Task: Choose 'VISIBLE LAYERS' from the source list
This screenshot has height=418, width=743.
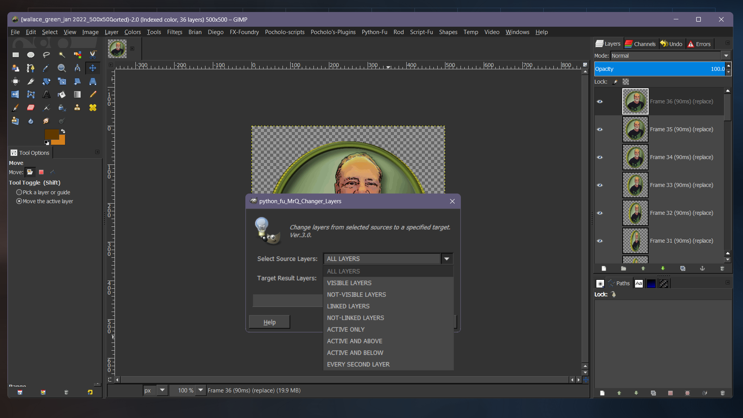Action: [x=349, y=283]
